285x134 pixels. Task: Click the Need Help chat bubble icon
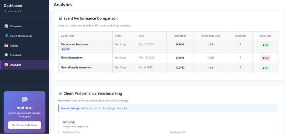click(x=24, y=99)
